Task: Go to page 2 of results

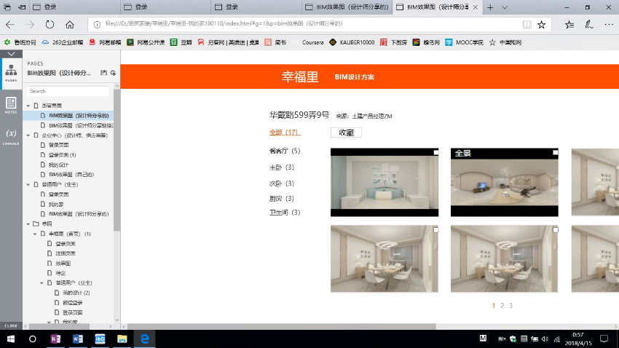Action: [502, 305]
